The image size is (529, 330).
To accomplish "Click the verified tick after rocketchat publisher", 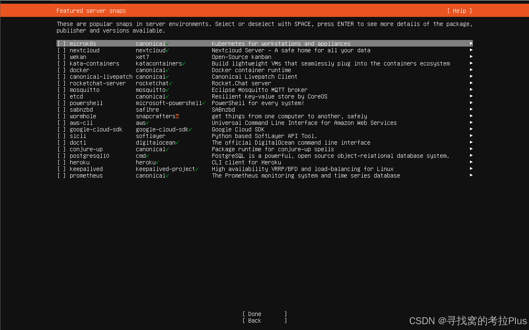I will tap(171, 83).
